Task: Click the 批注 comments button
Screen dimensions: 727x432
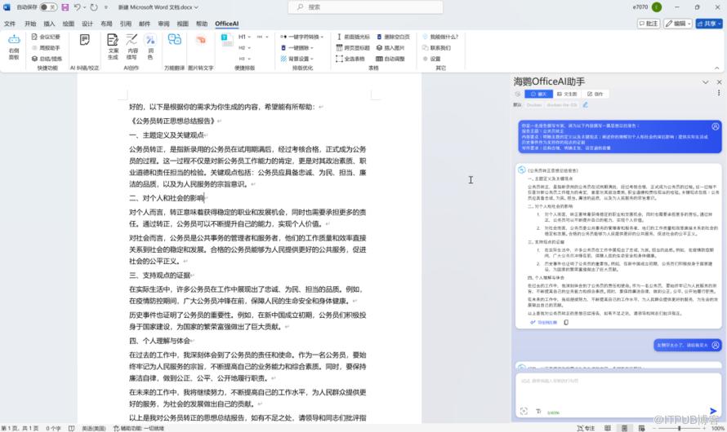Action: pos(648,24)
